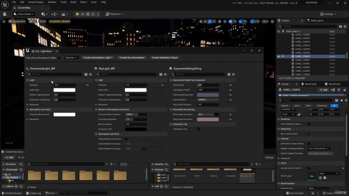The height and width of the screenshot is (196, 349).
Task: Open the Minimal dropdown in Env. Light Mixer
Action: pos(71,58)
